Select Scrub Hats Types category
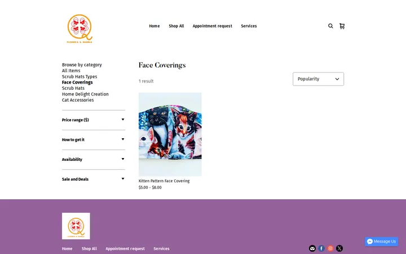 [80, 76]
